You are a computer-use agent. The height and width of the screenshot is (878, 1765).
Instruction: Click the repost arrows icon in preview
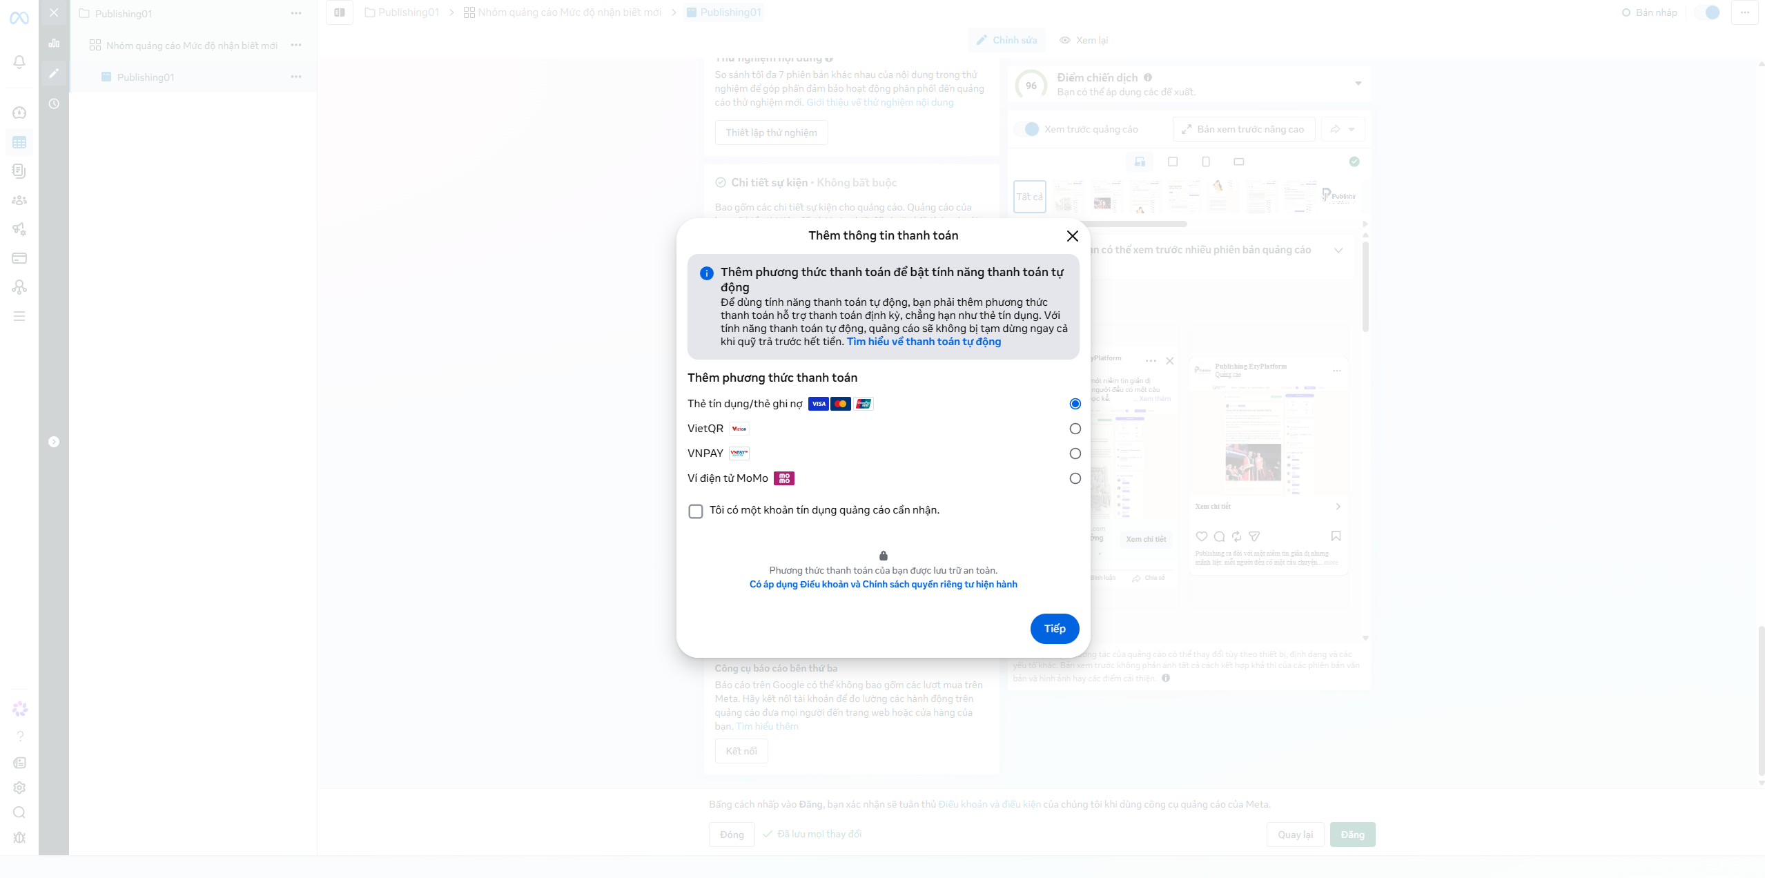click(x=1237, y=536)
